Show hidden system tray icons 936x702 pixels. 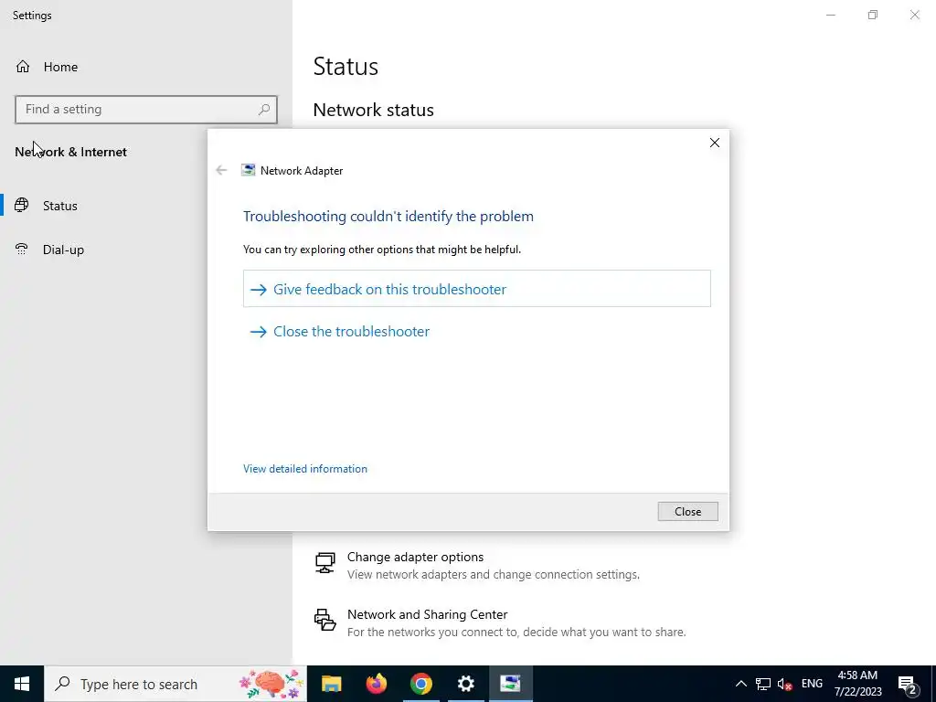point(740,684)
